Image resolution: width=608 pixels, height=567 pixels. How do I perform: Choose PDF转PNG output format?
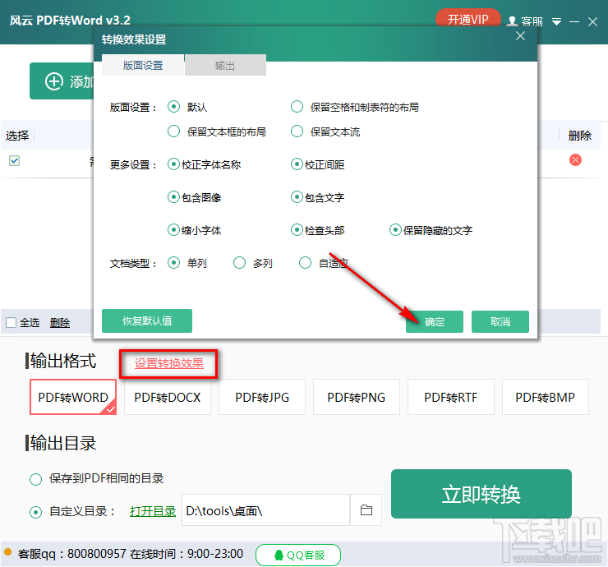357,397
